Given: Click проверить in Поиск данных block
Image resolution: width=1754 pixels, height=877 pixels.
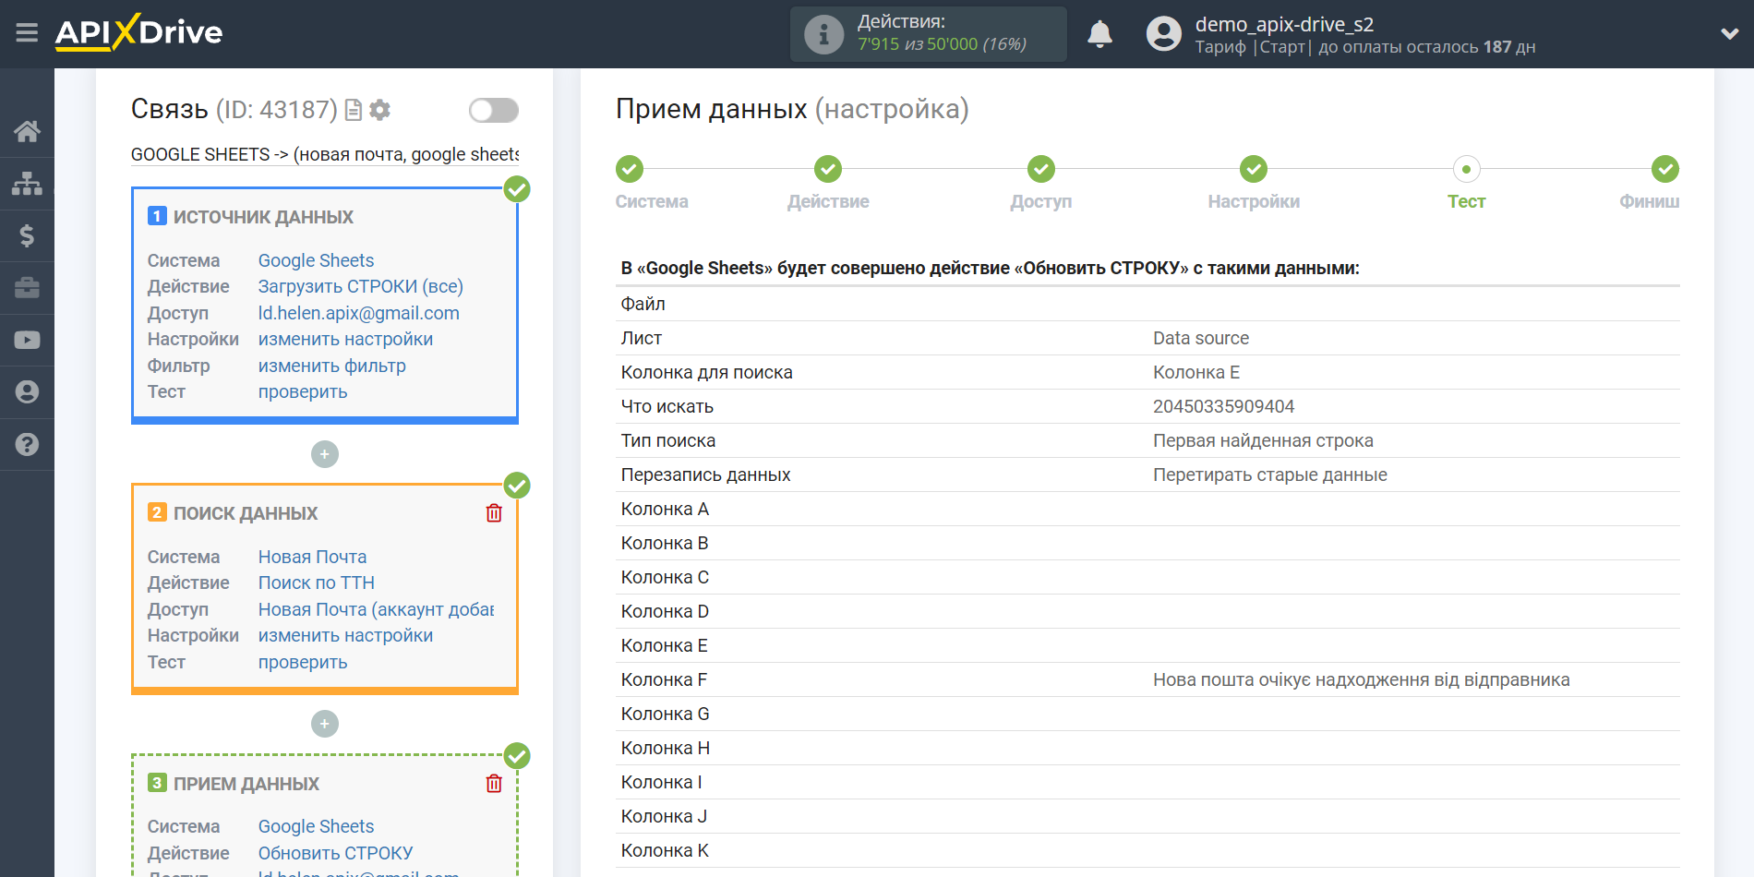Looking at the screenshot, I should 303,662.
